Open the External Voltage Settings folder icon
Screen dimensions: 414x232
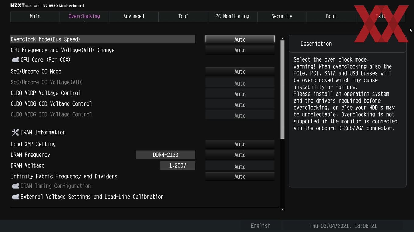coord(15,197)
